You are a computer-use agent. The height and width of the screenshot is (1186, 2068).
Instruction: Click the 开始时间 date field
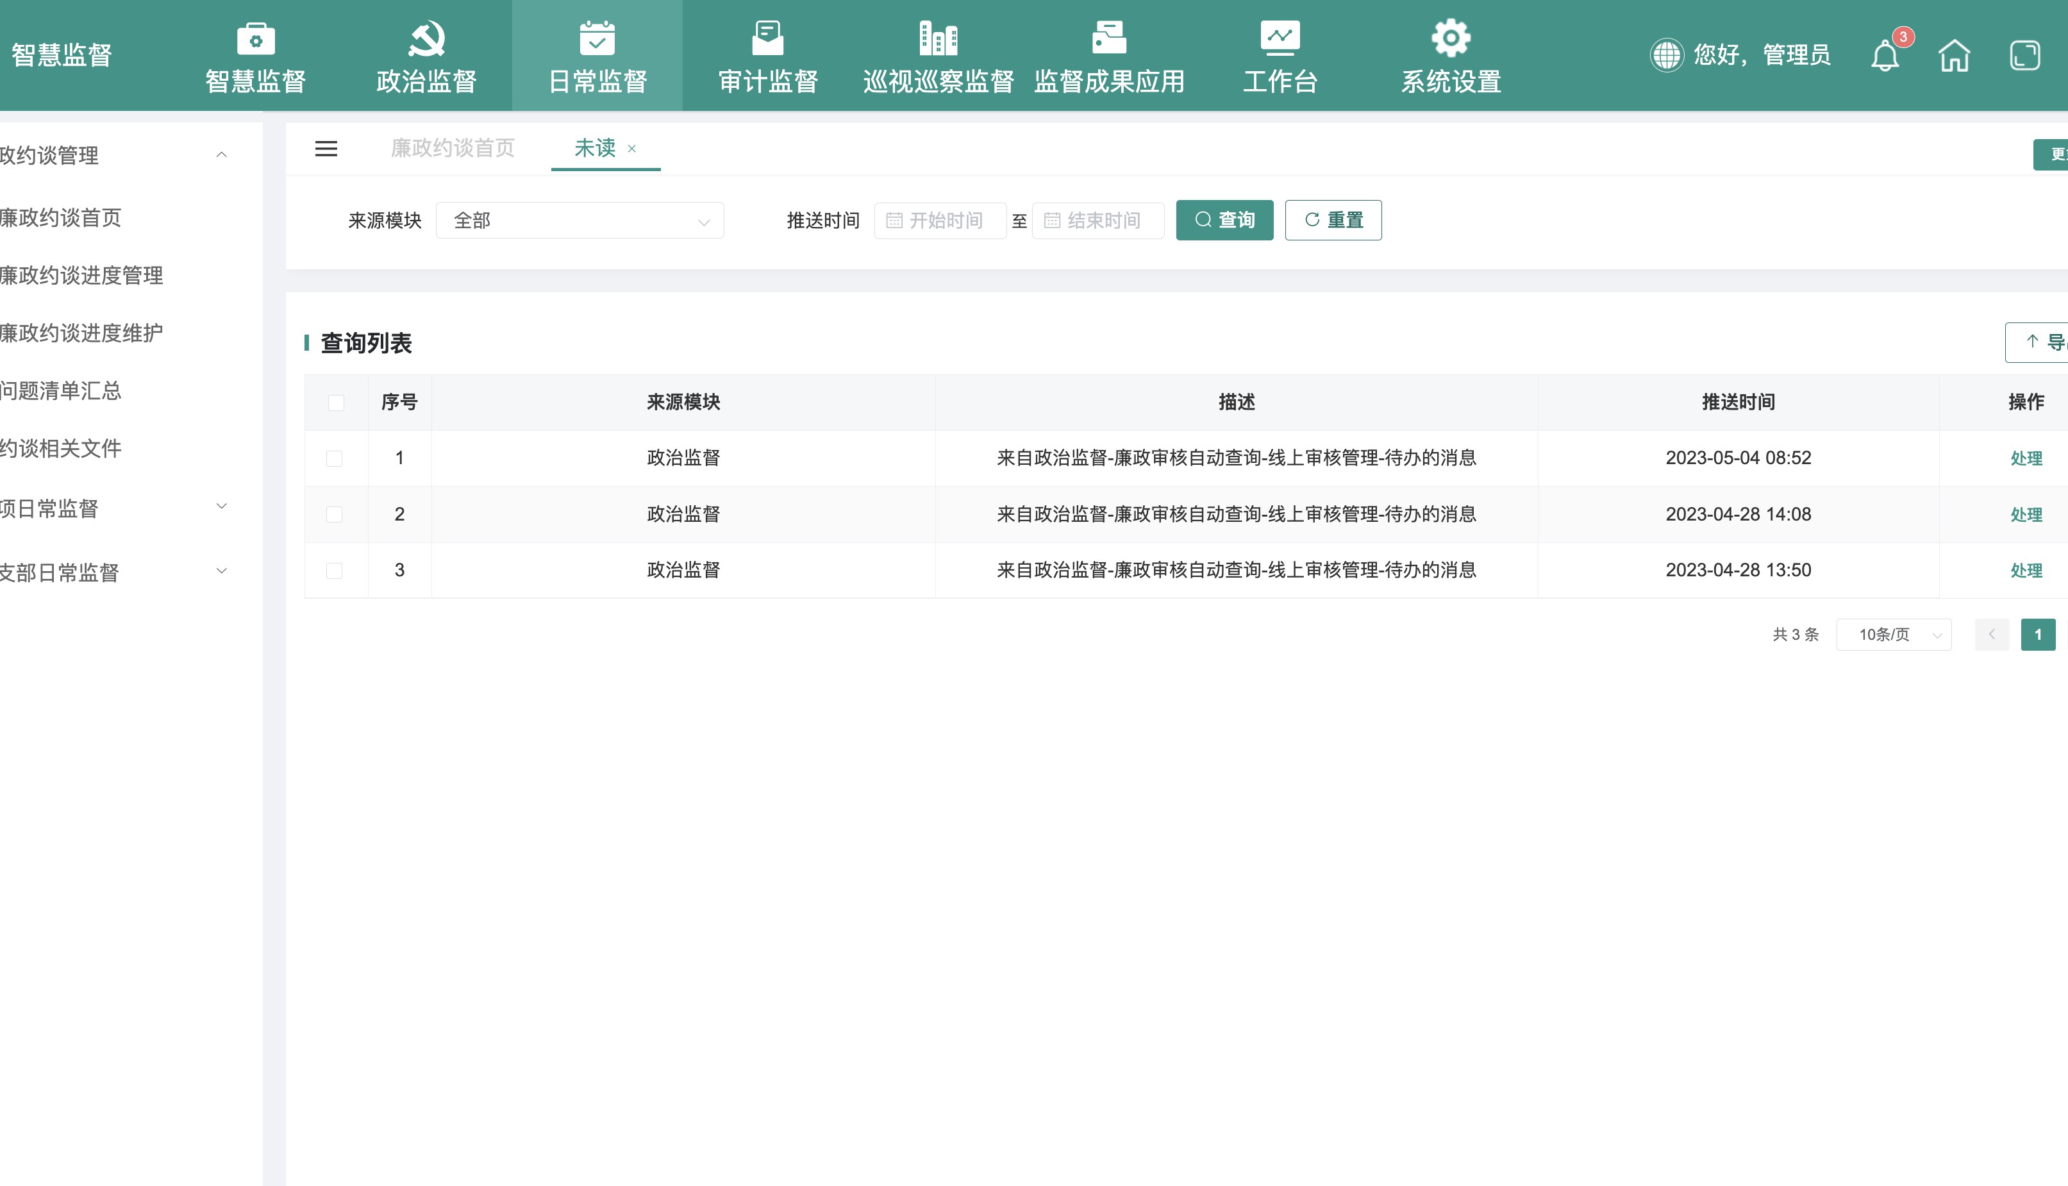pyautogui.click(x=940, y=220)
